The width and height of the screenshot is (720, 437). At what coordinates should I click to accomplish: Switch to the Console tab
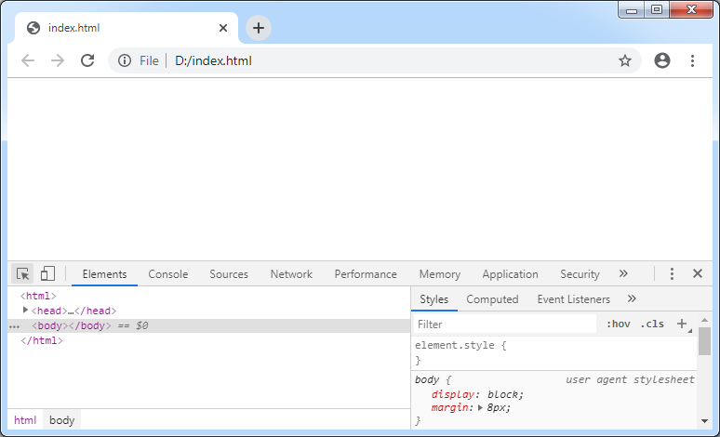(167, 274)
